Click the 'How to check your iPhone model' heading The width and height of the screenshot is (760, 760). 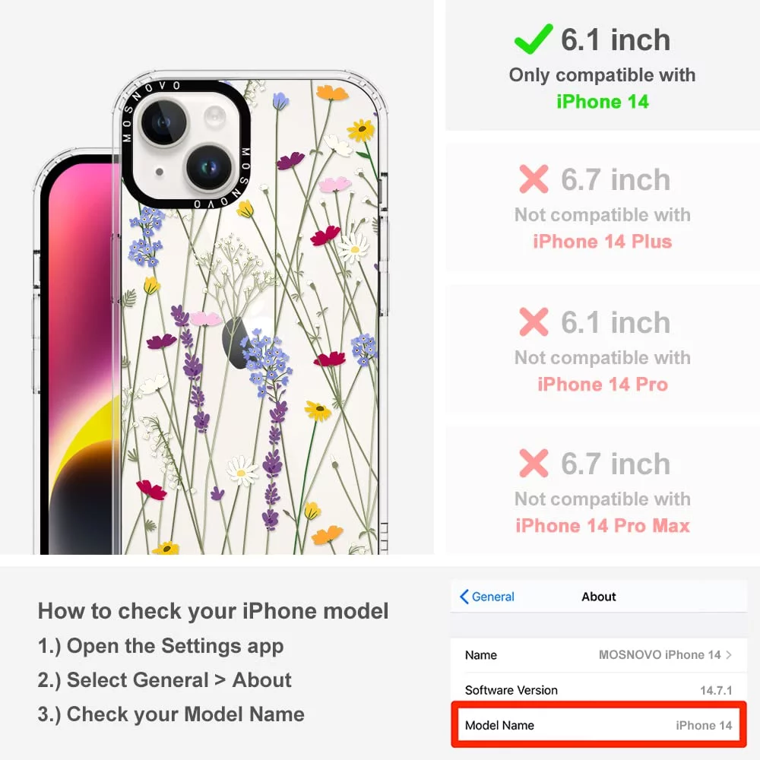point(214,611)
